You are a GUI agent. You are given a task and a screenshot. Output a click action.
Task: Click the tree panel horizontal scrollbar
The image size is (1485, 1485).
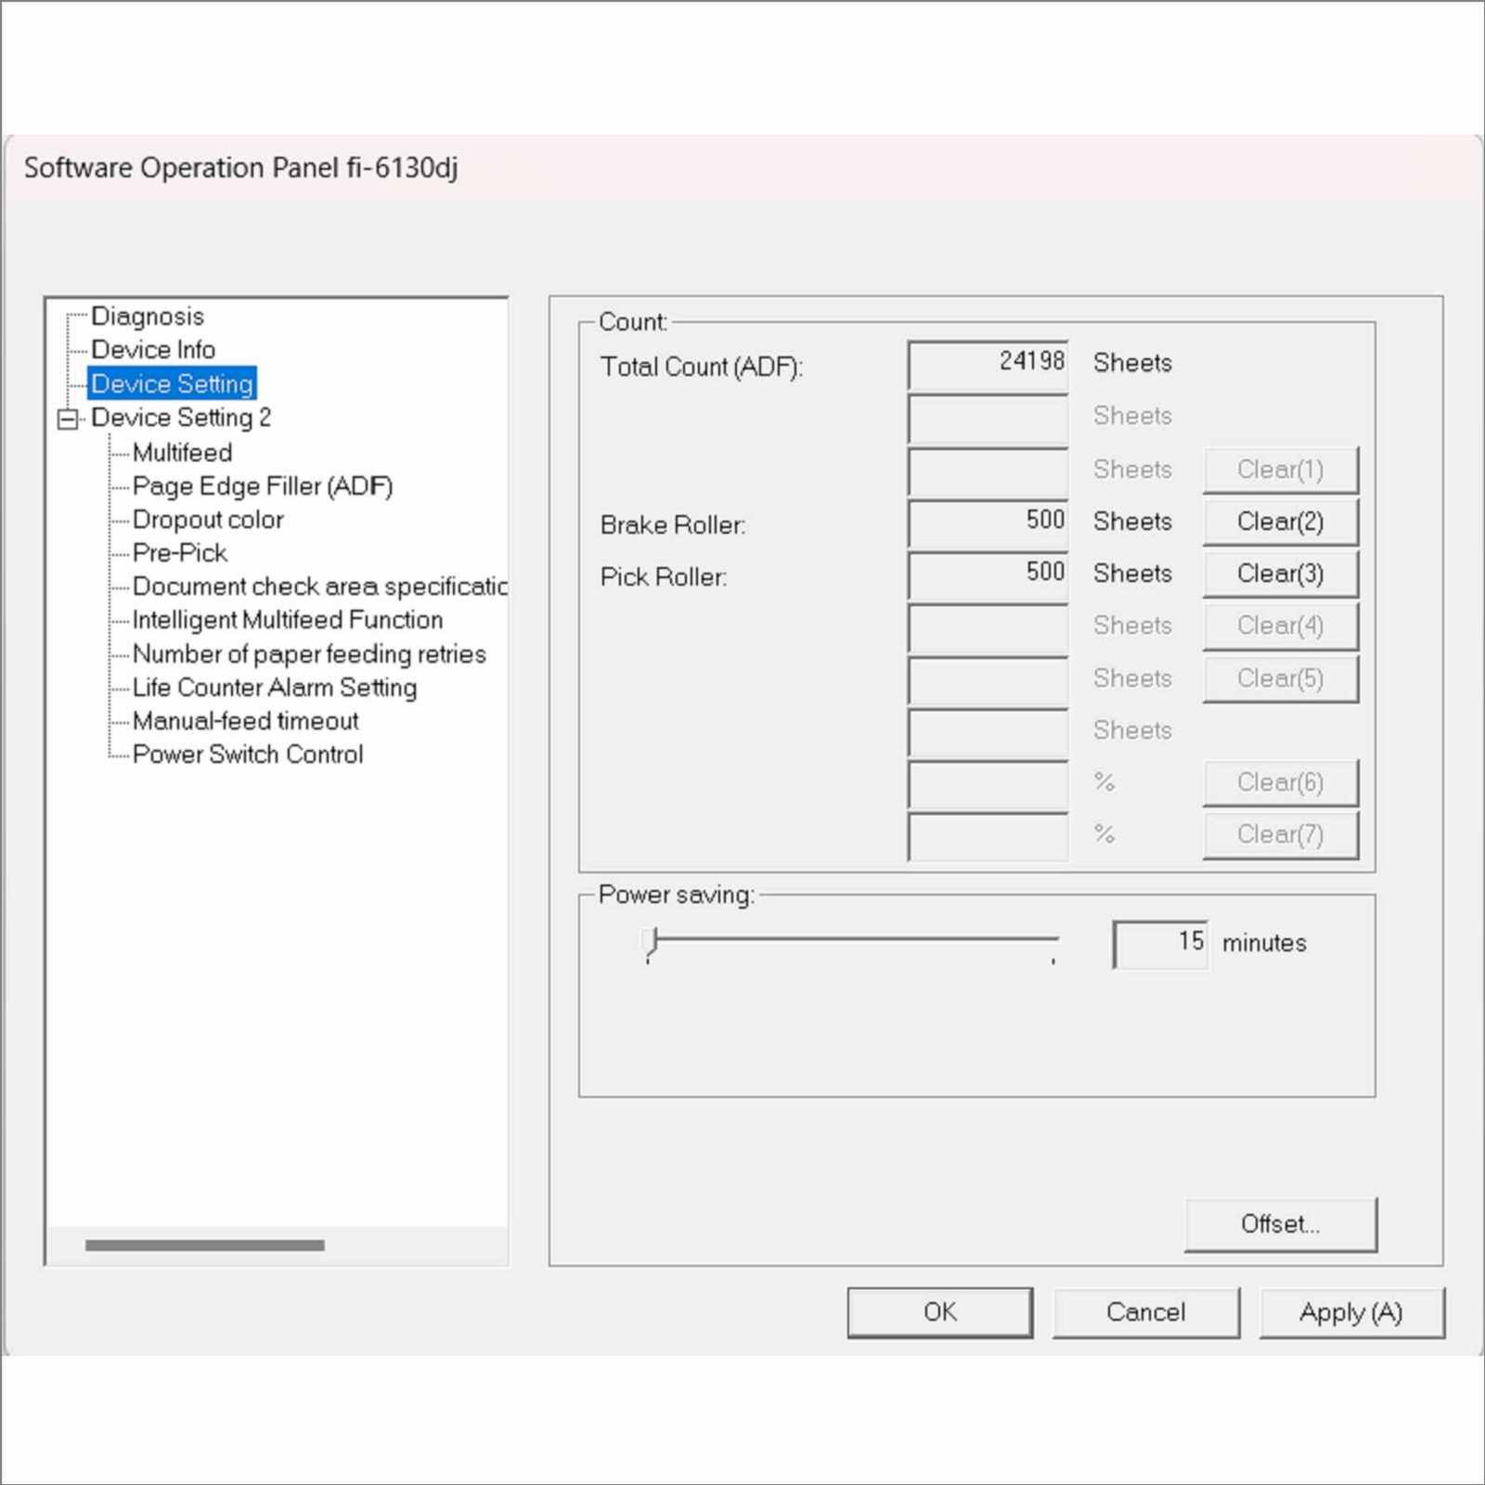(205, 1246)
